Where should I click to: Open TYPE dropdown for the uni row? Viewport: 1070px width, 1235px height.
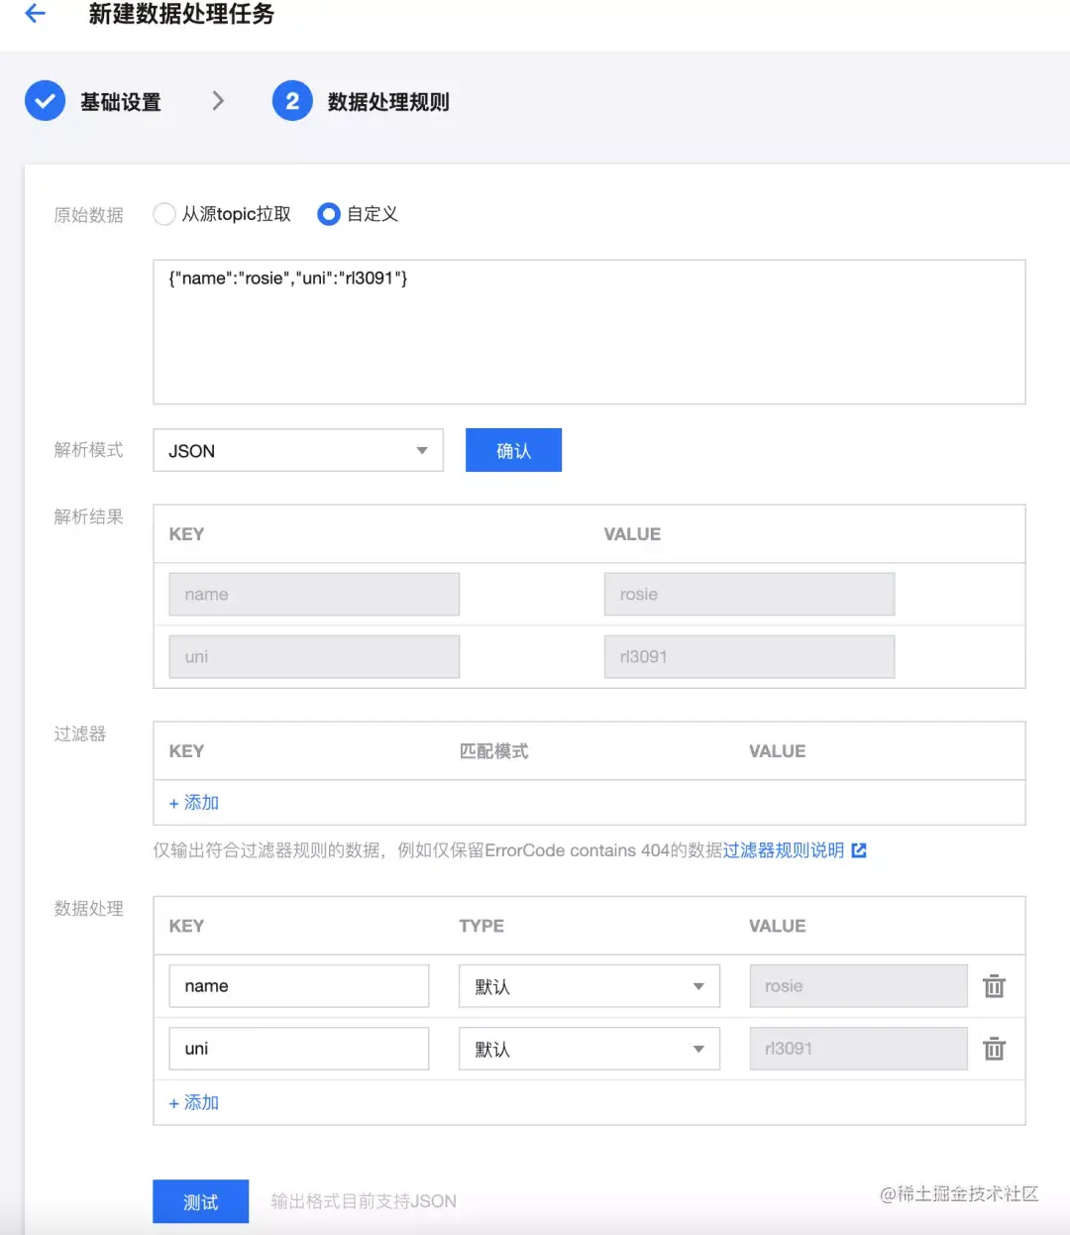coord(589,1049)
